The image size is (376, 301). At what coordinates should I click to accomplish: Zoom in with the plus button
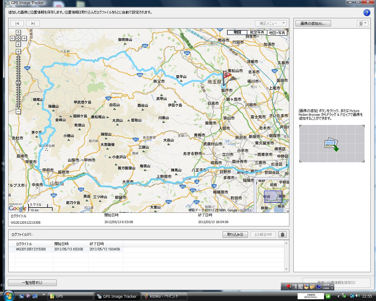click(18, 51)
